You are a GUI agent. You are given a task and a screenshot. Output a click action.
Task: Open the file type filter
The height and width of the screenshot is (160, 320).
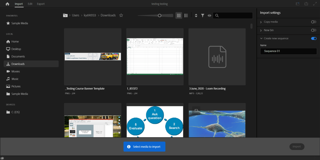point(203,15)
